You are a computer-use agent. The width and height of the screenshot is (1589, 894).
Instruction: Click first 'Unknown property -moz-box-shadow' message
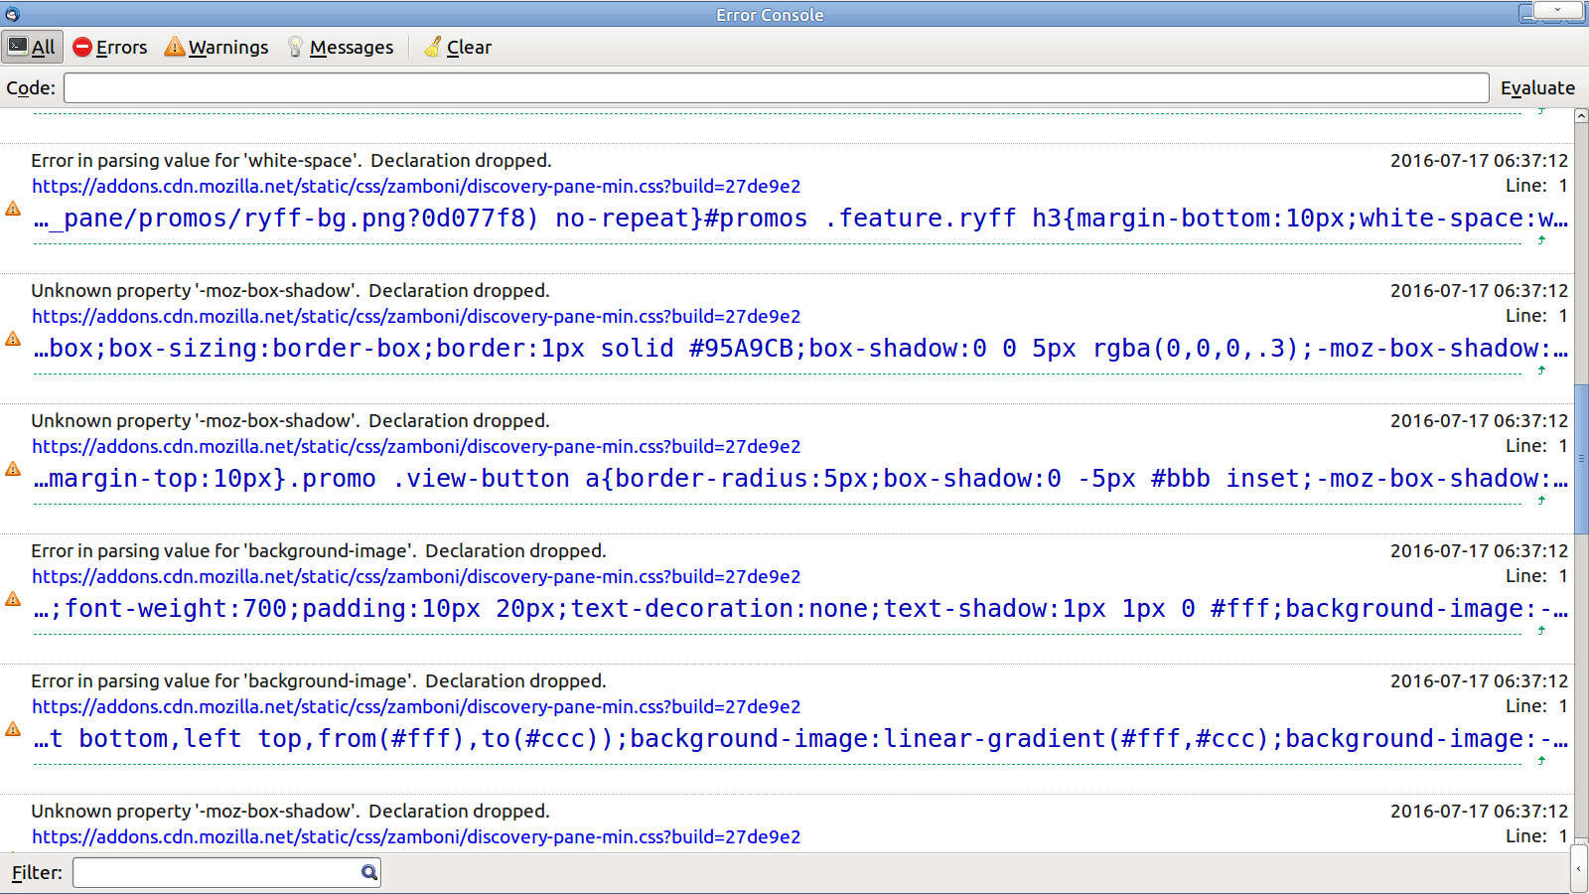coord(290,290)
